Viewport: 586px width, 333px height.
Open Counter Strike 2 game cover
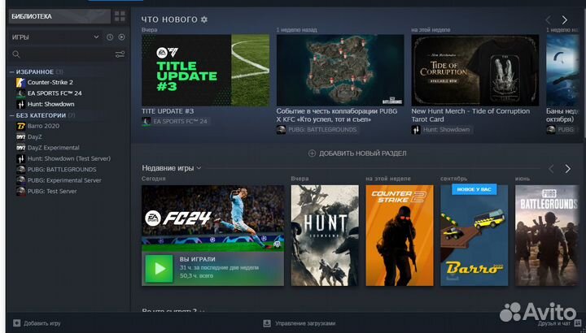tap(400, 236)
